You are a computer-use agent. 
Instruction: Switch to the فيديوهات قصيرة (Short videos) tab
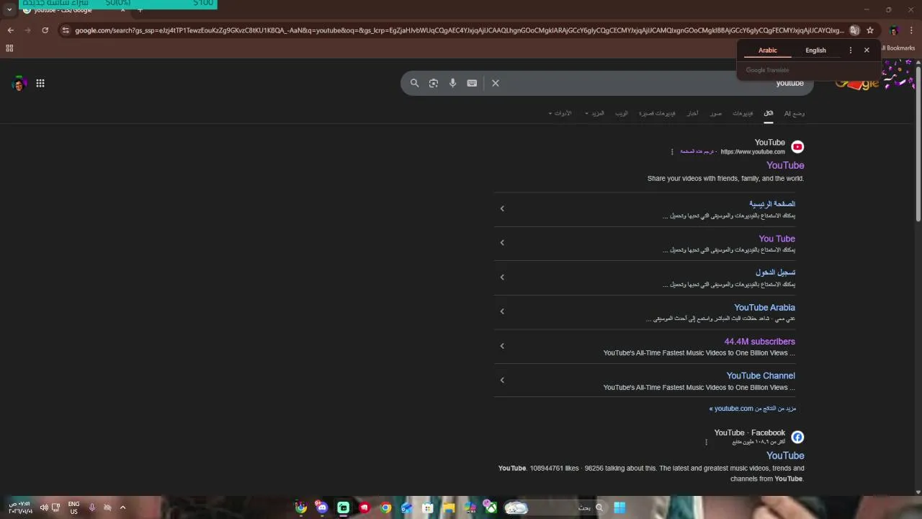tap(657, 113)
